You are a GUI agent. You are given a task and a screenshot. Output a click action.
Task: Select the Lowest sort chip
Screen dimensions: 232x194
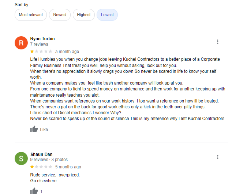[107, 15]
